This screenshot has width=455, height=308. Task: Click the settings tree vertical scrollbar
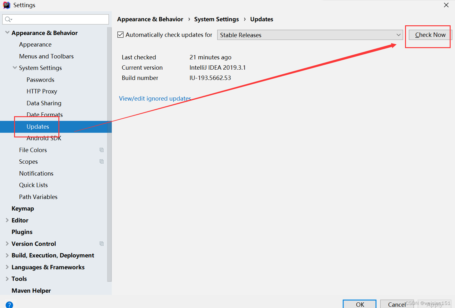(x=109, y=154)
